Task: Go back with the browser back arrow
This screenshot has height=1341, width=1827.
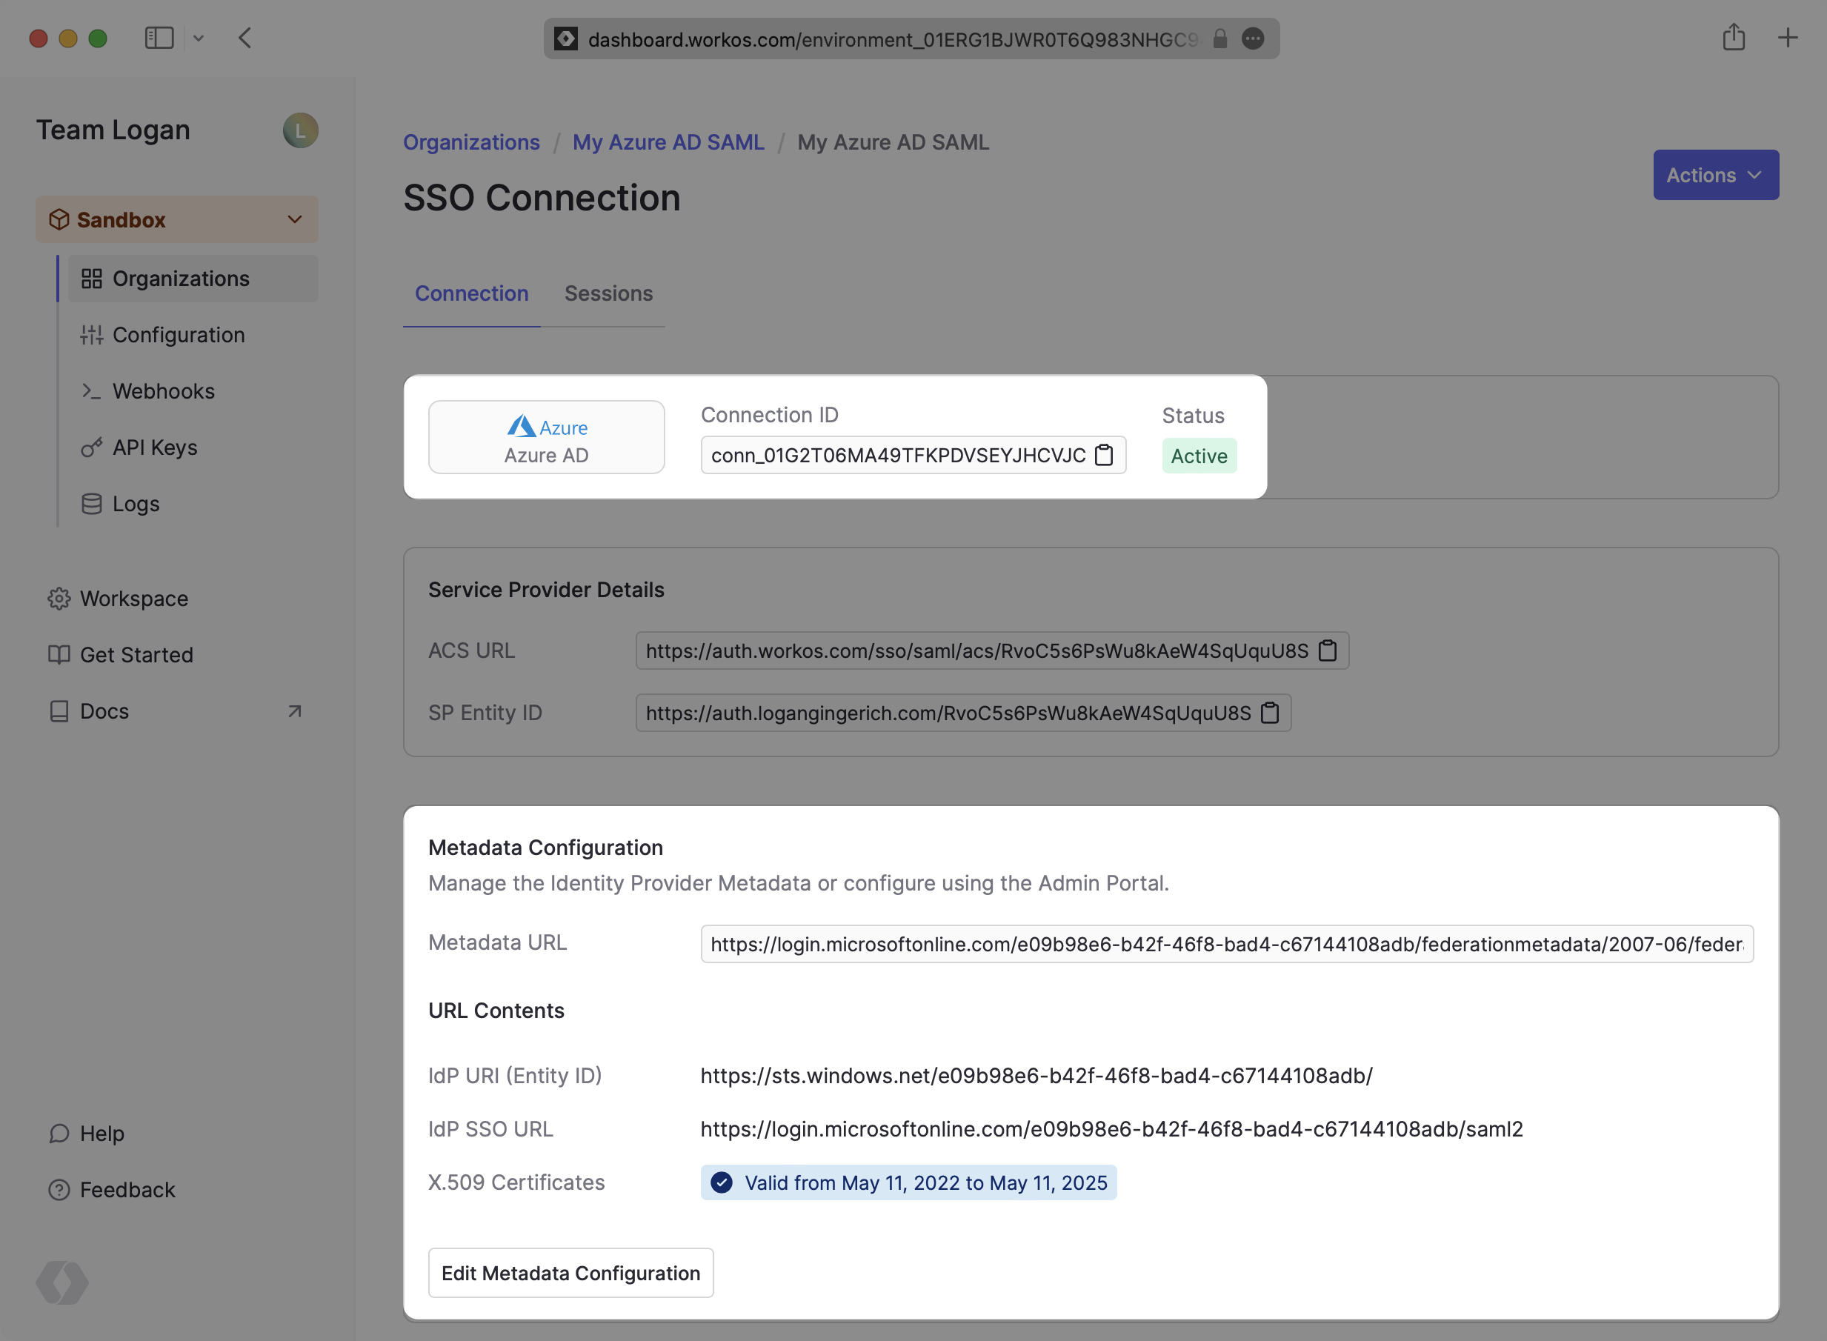Action: (x=245, y=38)
